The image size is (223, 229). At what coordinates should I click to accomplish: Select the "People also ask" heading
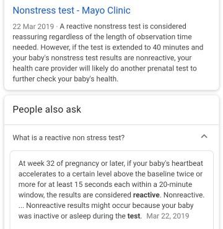[x=47, y=110]
